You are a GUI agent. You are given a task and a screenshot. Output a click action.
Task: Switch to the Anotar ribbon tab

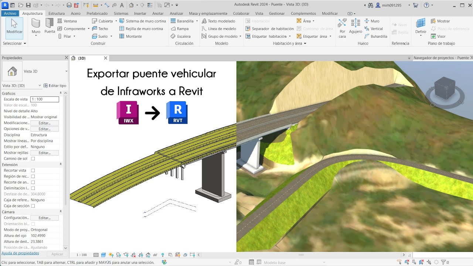click(158, 13)
